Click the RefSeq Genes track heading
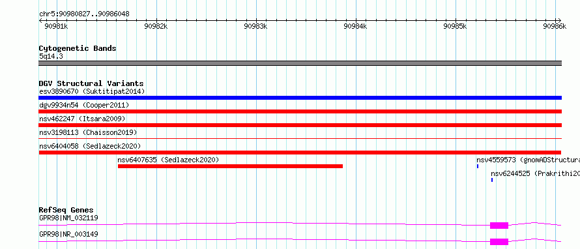The image size is (580, 249). pyautogui.click(x=66, y=210)
